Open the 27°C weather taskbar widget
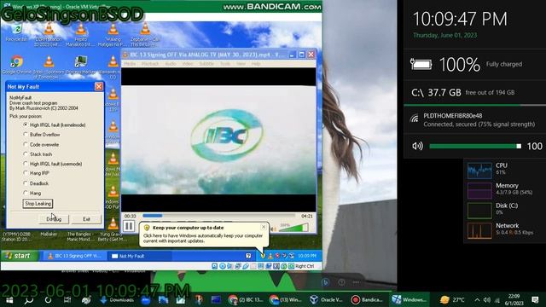 pyautogui.click(x=452, y=299)
